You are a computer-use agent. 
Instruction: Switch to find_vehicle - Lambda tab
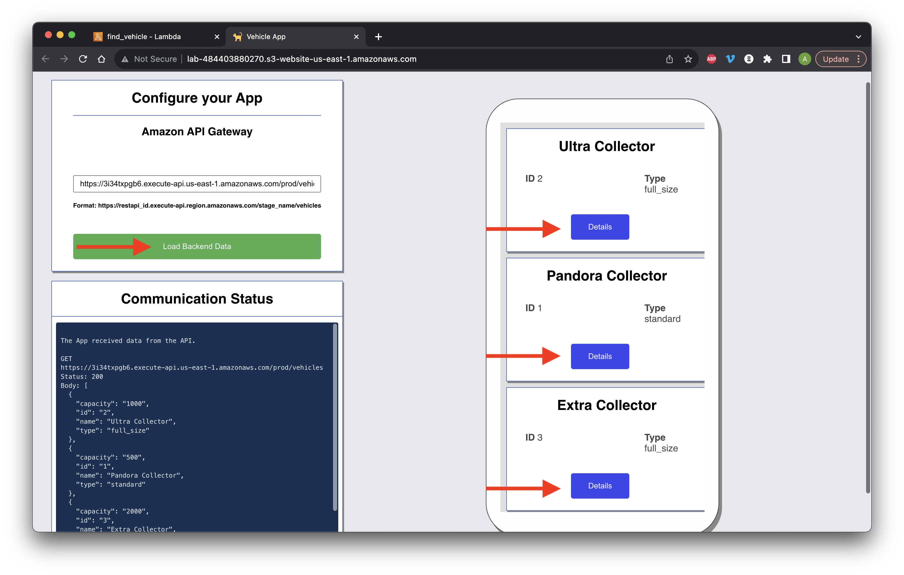[x=157, y=37]
